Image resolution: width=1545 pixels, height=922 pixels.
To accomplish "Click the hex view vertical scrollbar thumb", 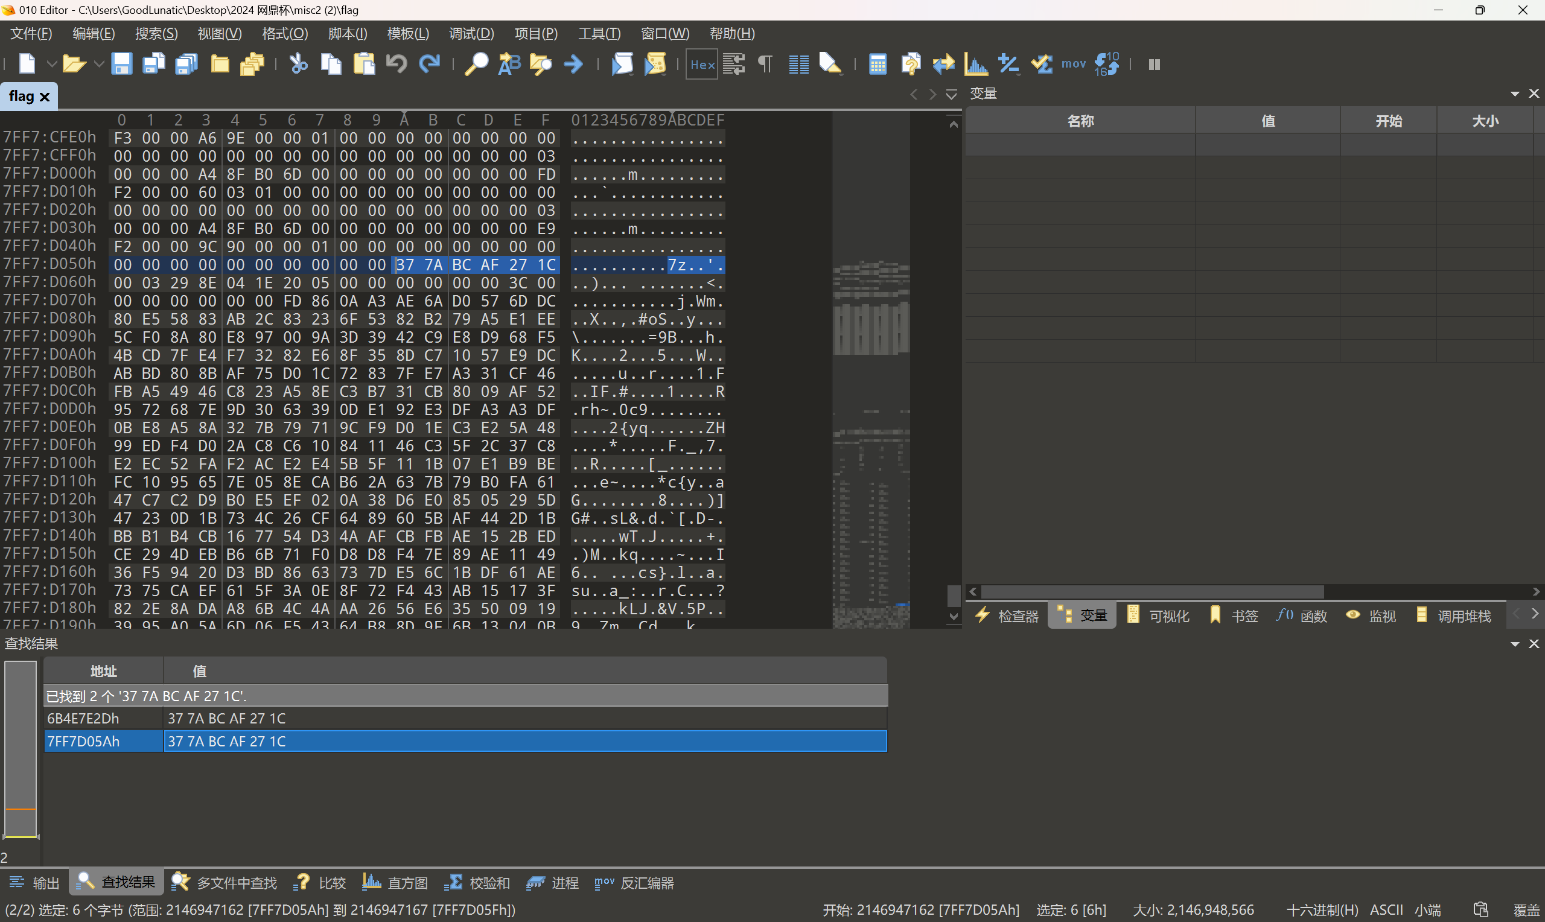I will point(954,595).
